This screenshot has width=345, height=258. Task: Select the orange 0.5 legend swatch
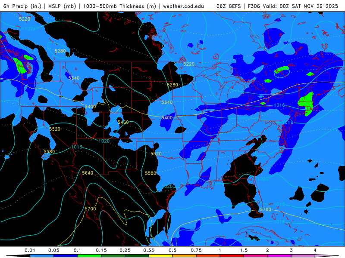tap(185, 256)
